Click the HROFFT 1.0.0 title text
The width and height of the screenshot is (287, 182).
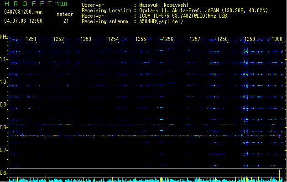(x=36, y=4)
